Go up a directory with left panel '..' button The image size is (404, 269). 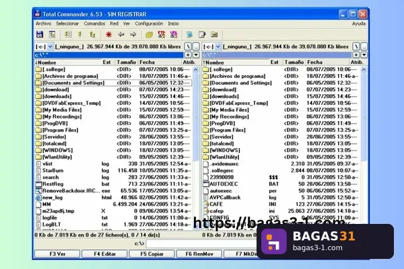coord(196,46)
